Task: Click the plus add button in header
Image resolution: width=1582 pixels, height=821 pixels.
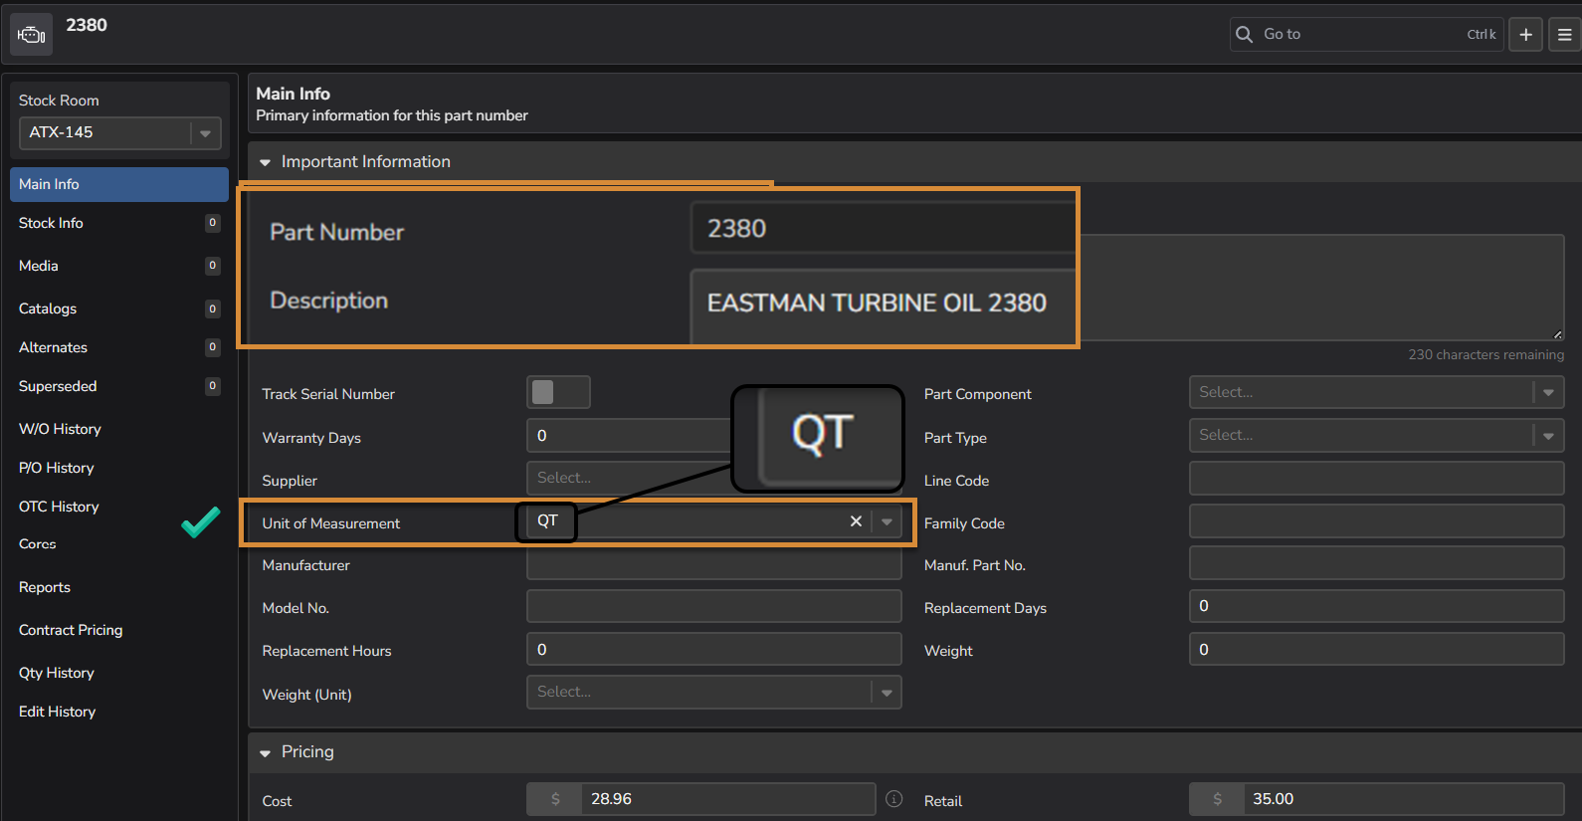Action: [1525, 34]
